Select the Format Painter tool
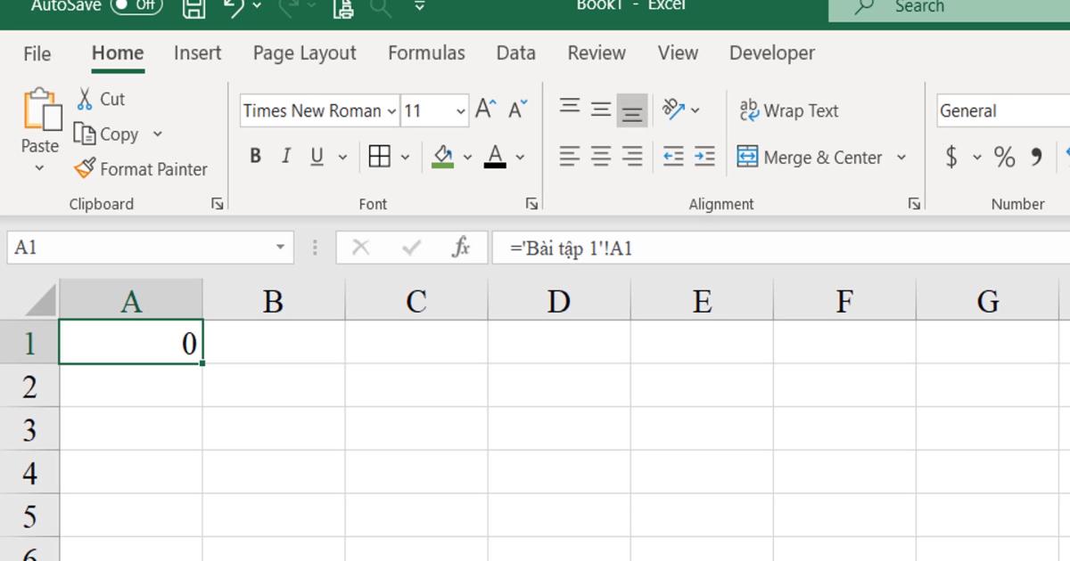1070x561 pixels. (x=141, y=168)
